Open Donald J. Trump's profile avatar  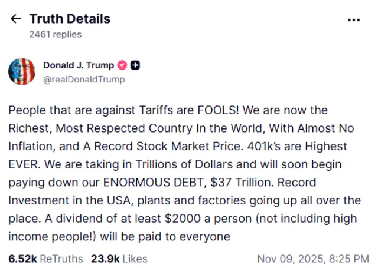click(x=21, y=72)
